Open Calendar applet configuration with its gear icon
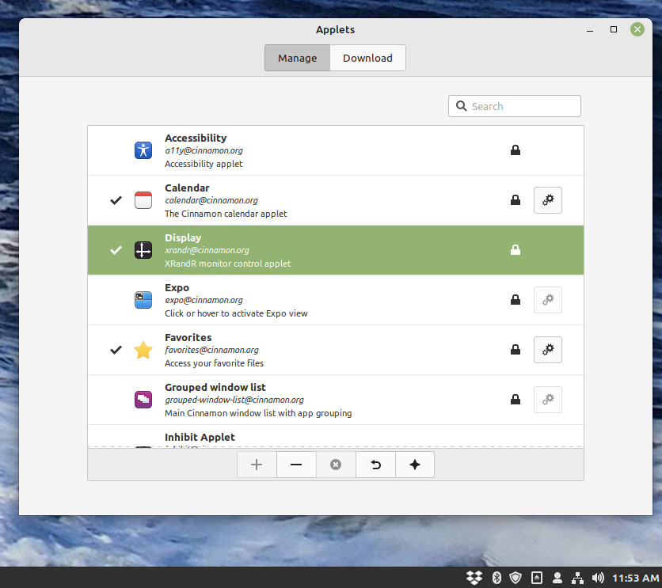The height and width of the screenshot is (588, 662). pyautogui.click(x=547, y=199)
